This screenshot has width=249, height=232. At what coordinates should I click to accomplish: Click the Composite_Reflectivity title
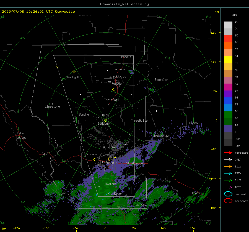pyautogui.click(x=124, y=4)
